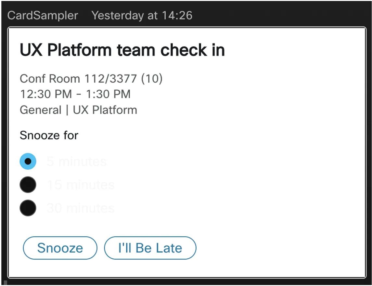
Task: Click the faint 5 minutes option label
Action: (x=76, y=162)
